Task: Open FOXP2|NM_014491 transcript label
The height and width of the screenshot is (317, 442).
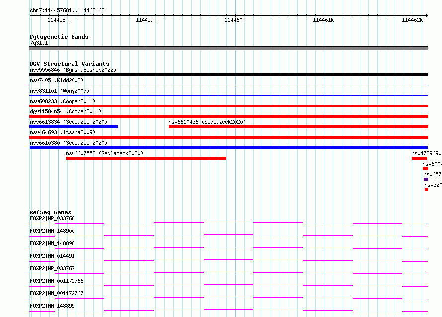Action: (52, 256)
